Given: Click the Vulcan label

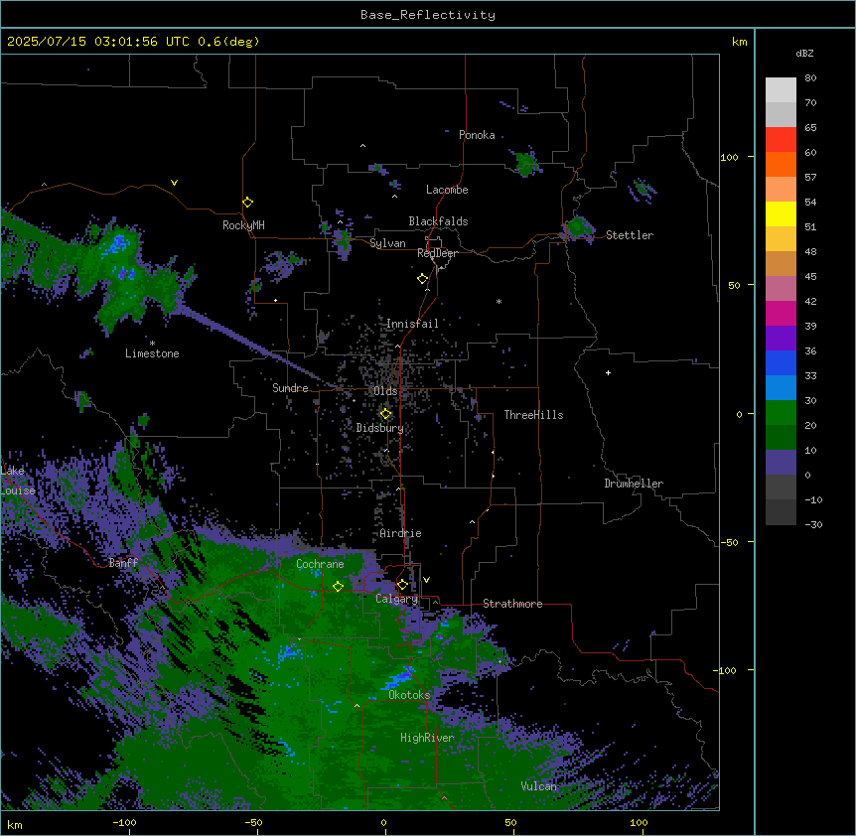Looking at the screenshot, I should coord(539,786).
